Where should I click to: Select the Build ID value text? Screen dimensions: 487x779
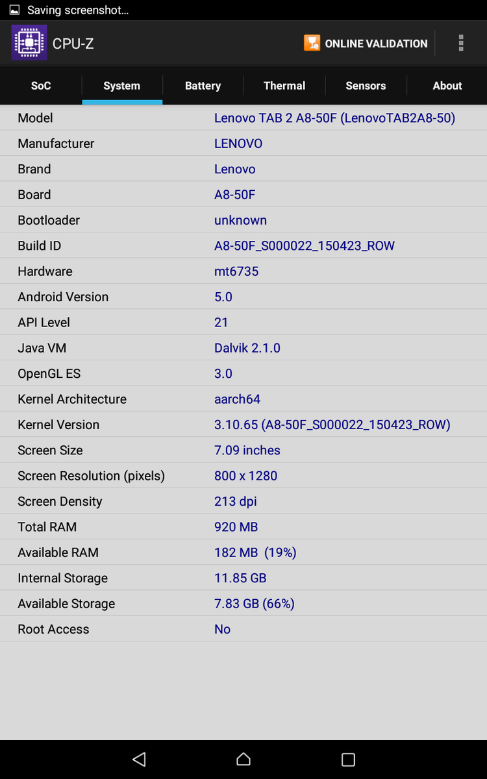coord(305,246)
